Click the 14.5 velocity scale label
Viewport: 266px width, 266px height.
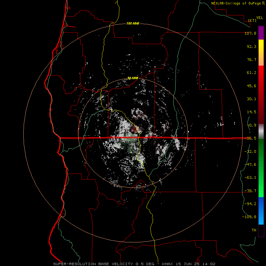coord(252,112)
